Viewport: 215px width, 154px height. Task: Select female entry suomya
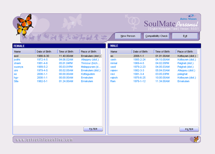pyautogui.click(x=58, y=67)
